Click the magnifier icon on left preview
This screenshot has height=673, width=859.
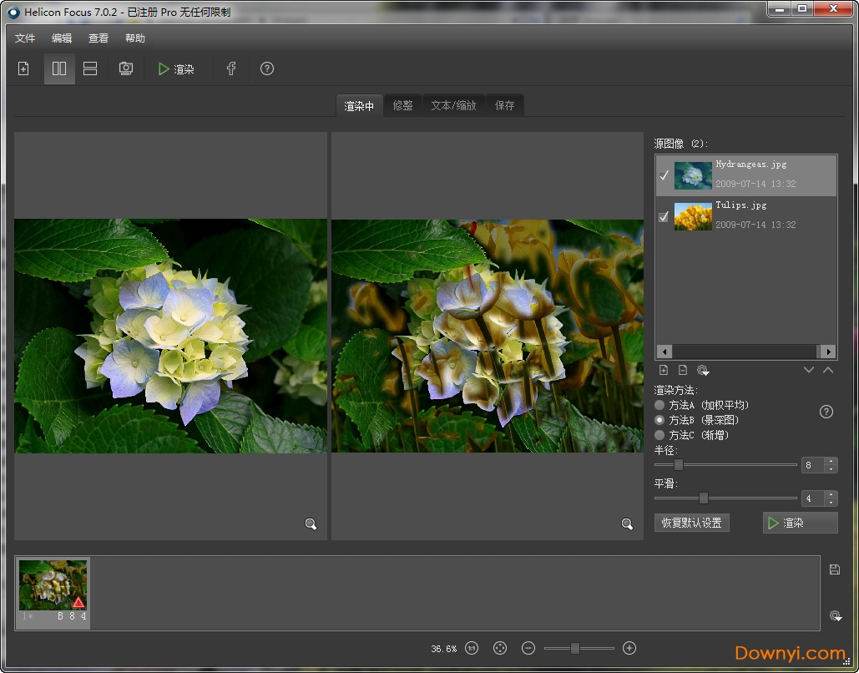pyautogui.click(x=311, y=524)
